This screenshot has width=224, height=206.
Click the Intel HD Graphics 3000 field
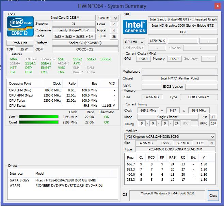pyautogui.click(x=183, y=26)
